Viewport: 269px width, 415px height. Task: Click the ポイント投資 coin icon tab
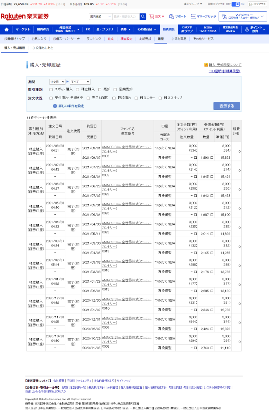click(x=254, y=29)
